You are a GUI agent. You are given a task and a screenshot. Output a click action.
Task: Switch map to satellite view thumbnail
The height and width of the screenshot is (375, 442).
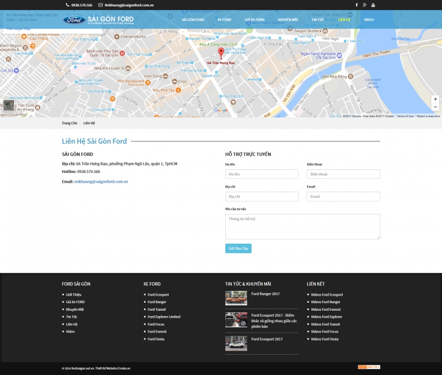coord(9,106)
